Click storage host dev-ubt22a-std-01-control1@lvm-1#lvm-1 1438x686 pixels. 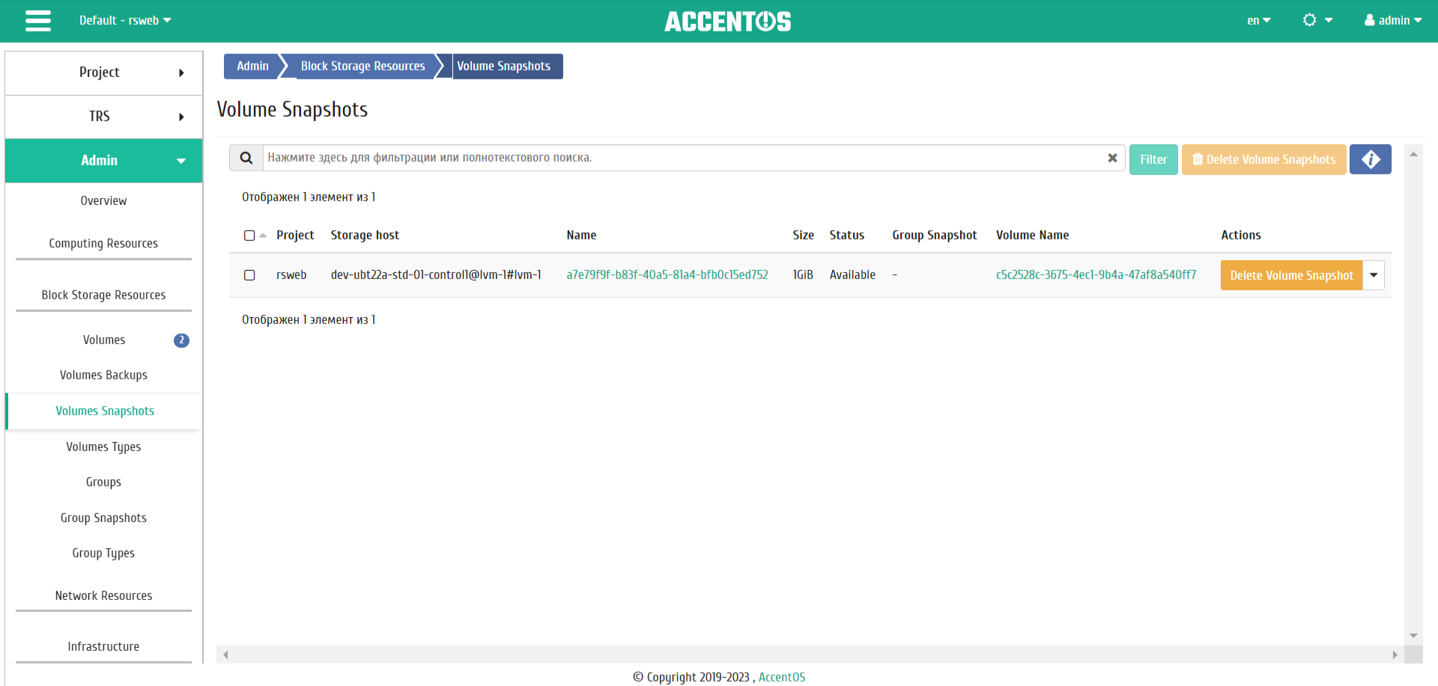tap(436, 275)
